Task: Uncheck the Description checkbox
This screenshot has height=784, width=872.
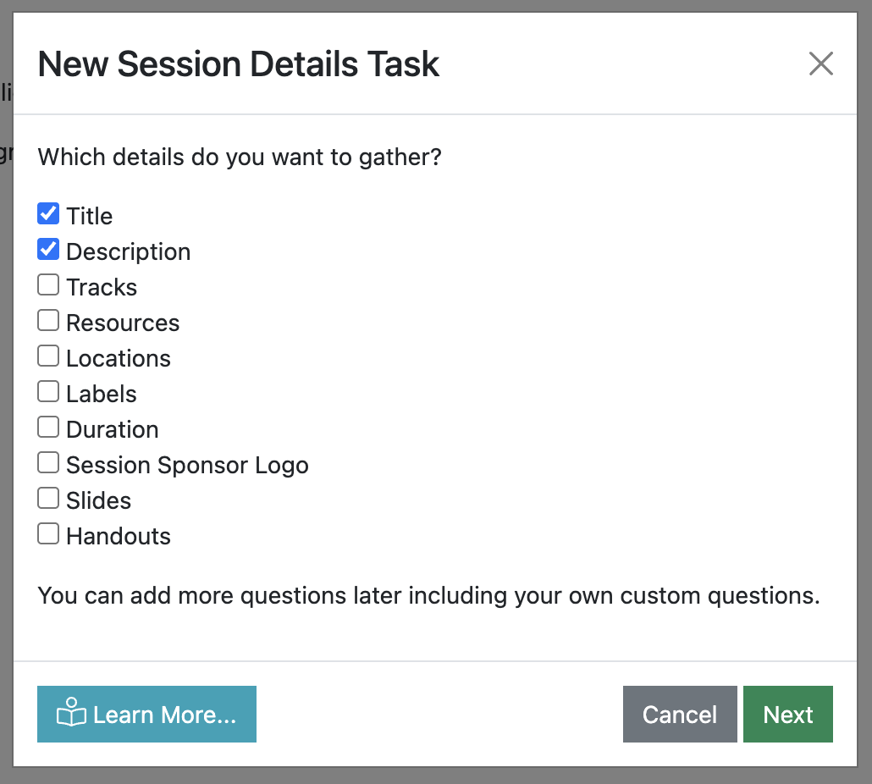Action: (48, 249)
